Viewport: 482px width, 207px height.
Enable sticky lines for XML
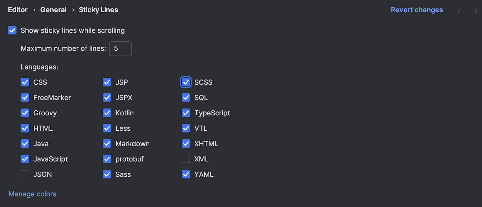tap(186, 159)
